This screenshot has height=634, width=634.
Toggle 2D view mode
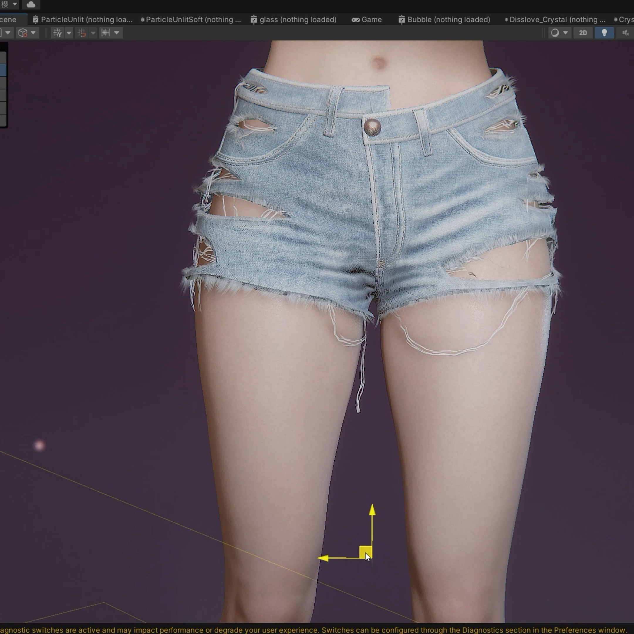pyautogui.click(x=583, y=33)
